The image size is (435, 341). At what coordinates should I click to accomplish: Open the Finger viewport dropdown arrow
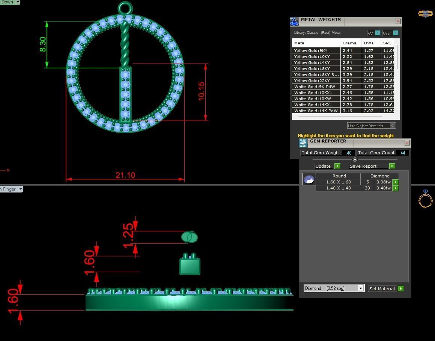[x=20, y=189]
